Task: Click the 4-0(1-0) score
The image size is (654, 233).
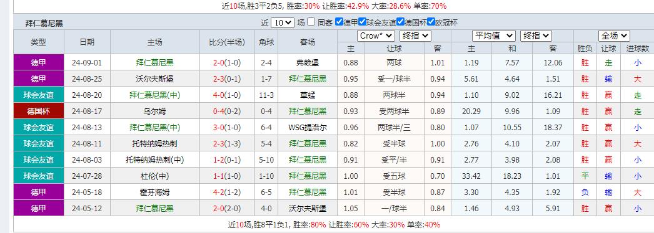Action: [227, 95]
